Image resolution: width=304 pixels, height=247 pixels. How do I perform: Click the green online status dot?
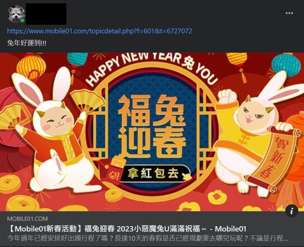(22, 20)
